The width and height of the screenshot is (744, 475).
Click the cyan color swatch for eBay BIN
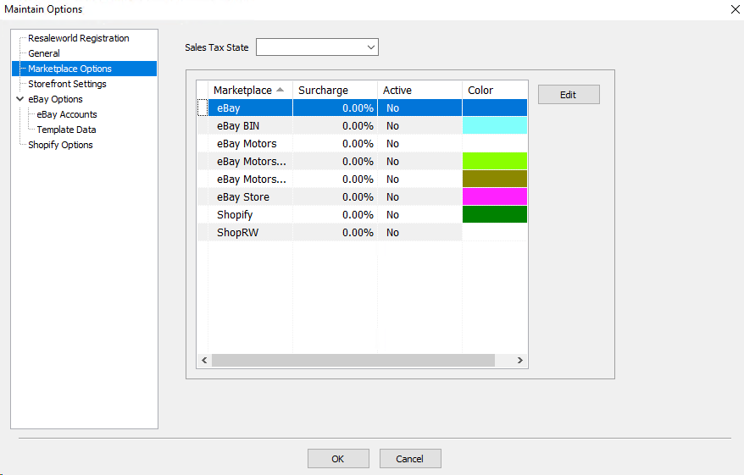tap(495, 125)
